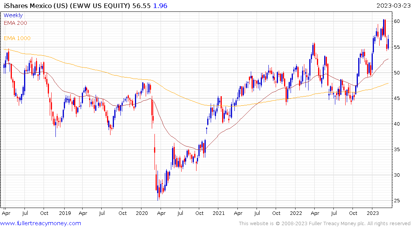
Task: Click the 2022 date axis label
Action: 296,213
